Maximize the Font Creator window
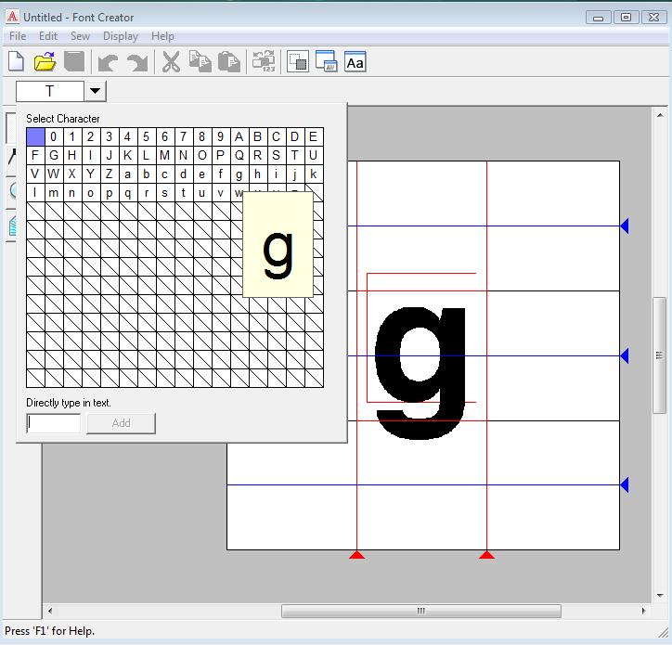Image resolution: width=672 pixels, height=645 pixels. click(627, 18)
